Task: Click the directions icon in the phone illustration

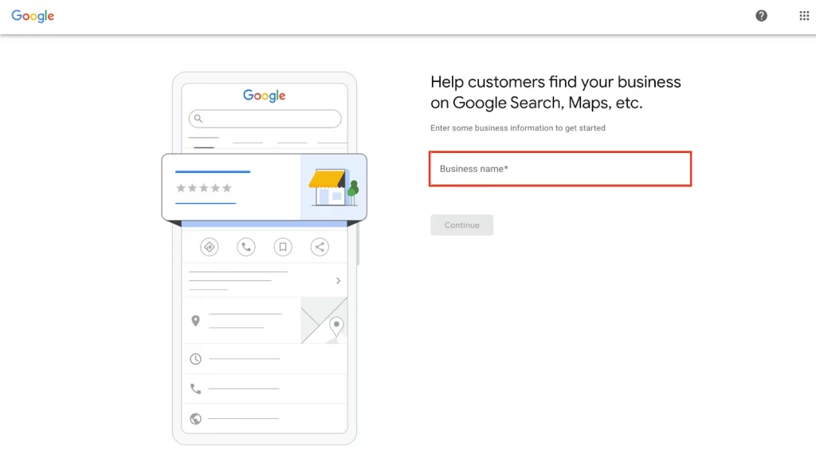Action: pyautogui.click(x=210, y=247)
